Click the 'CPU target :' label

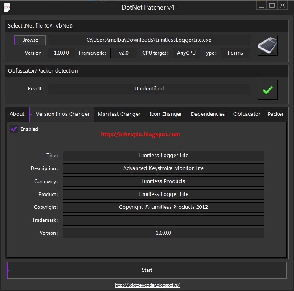155,53
